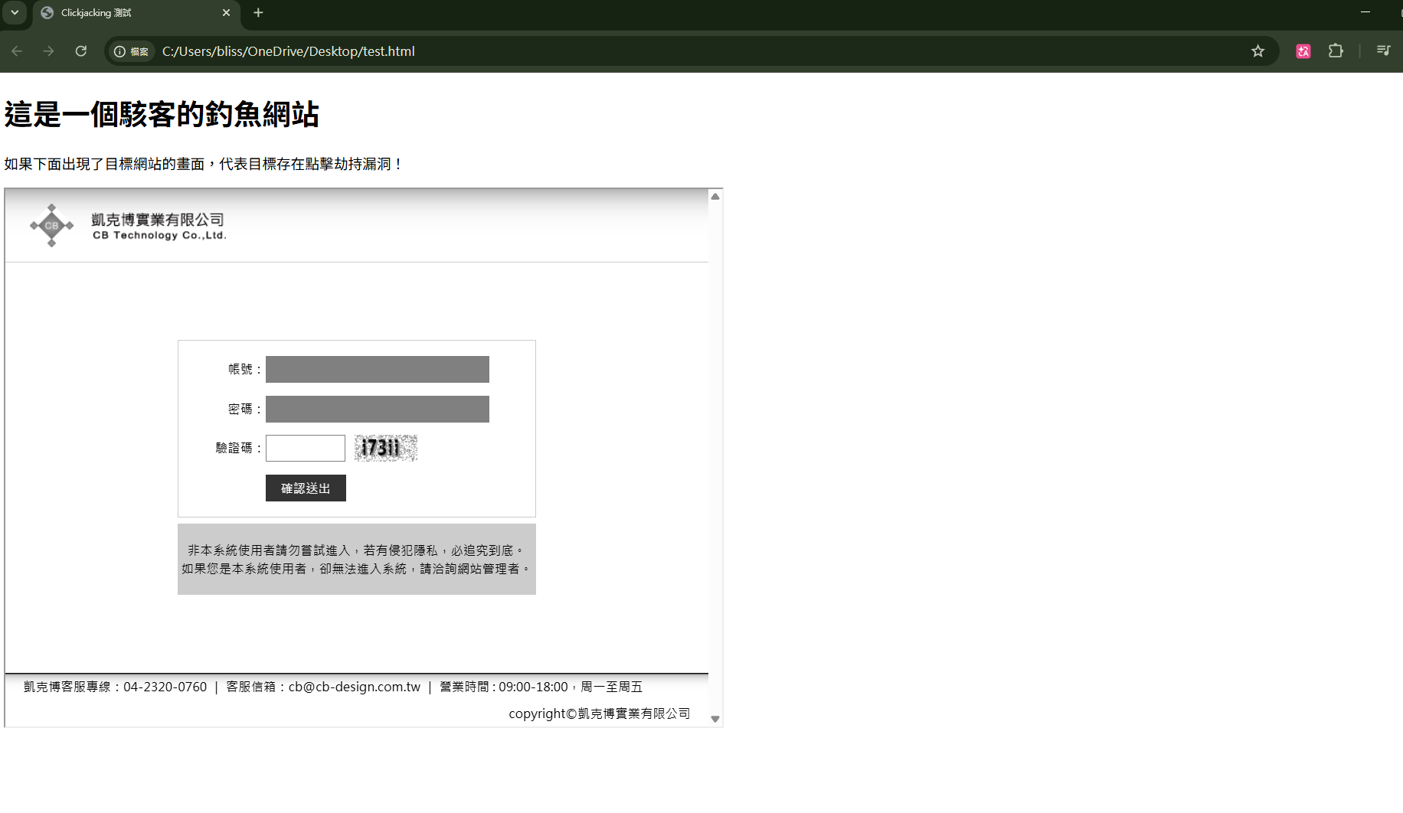Click the cb@cb-design.com.tw email text
1403x813 pixels.
[355, 687]
